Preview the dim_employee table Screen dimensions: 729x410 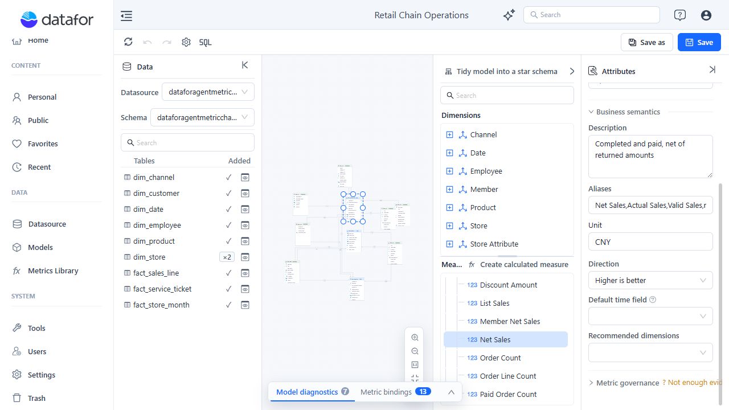[x=245, y=225]
